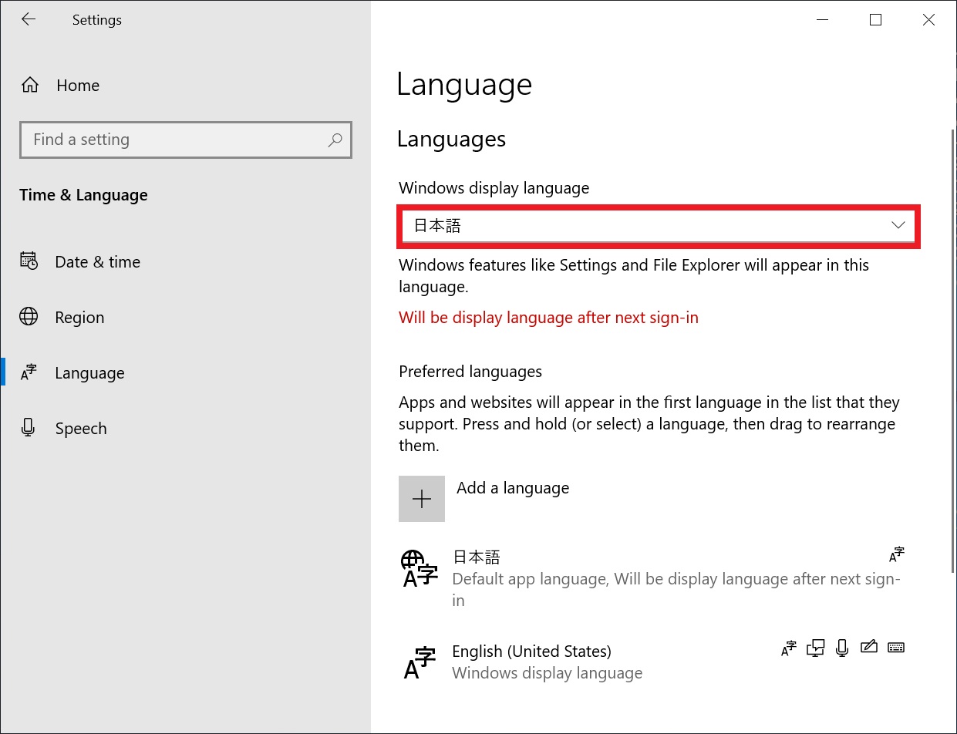Click the Add a language label
957x734 pixels.
(513, 488)
